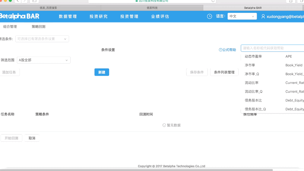Select 债务股本比_Q from the suggestion list

pos(255,109)
